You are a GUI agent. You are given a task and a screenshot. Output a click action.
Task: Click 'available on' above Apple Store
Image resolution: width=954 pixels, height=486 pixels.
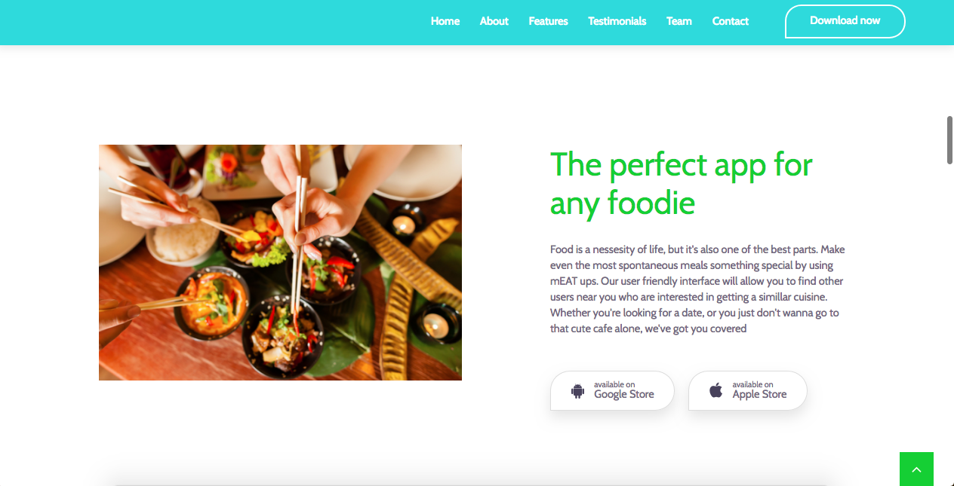(752, 384)
